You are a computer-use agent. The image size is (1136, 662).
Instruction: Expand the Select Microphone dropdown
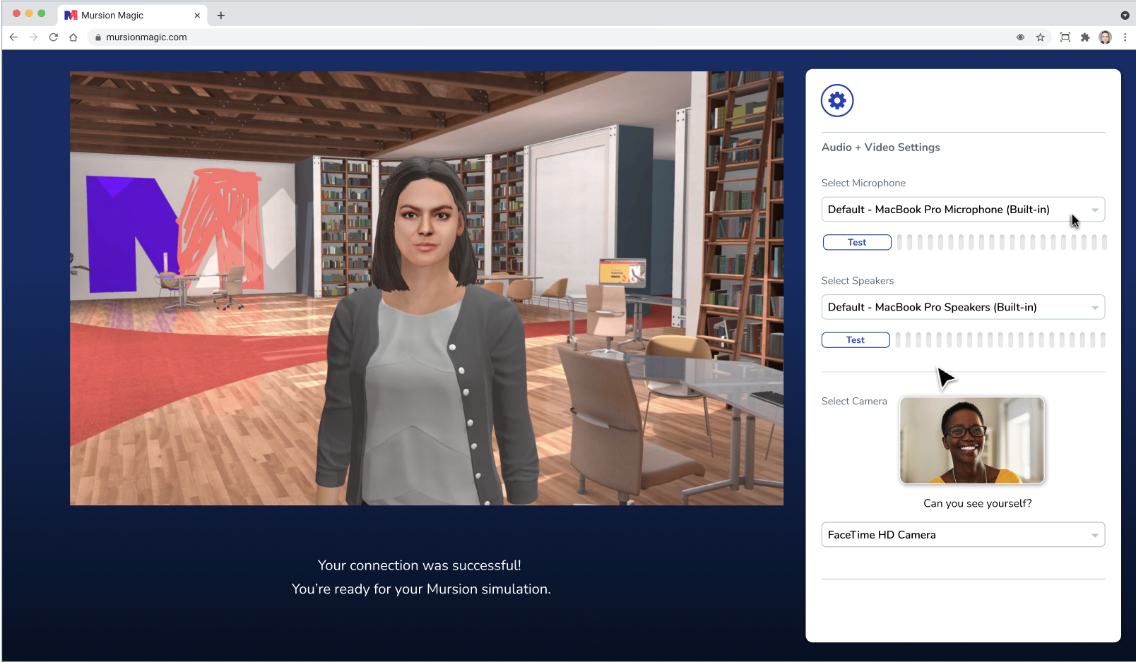(x=962, y=210)
